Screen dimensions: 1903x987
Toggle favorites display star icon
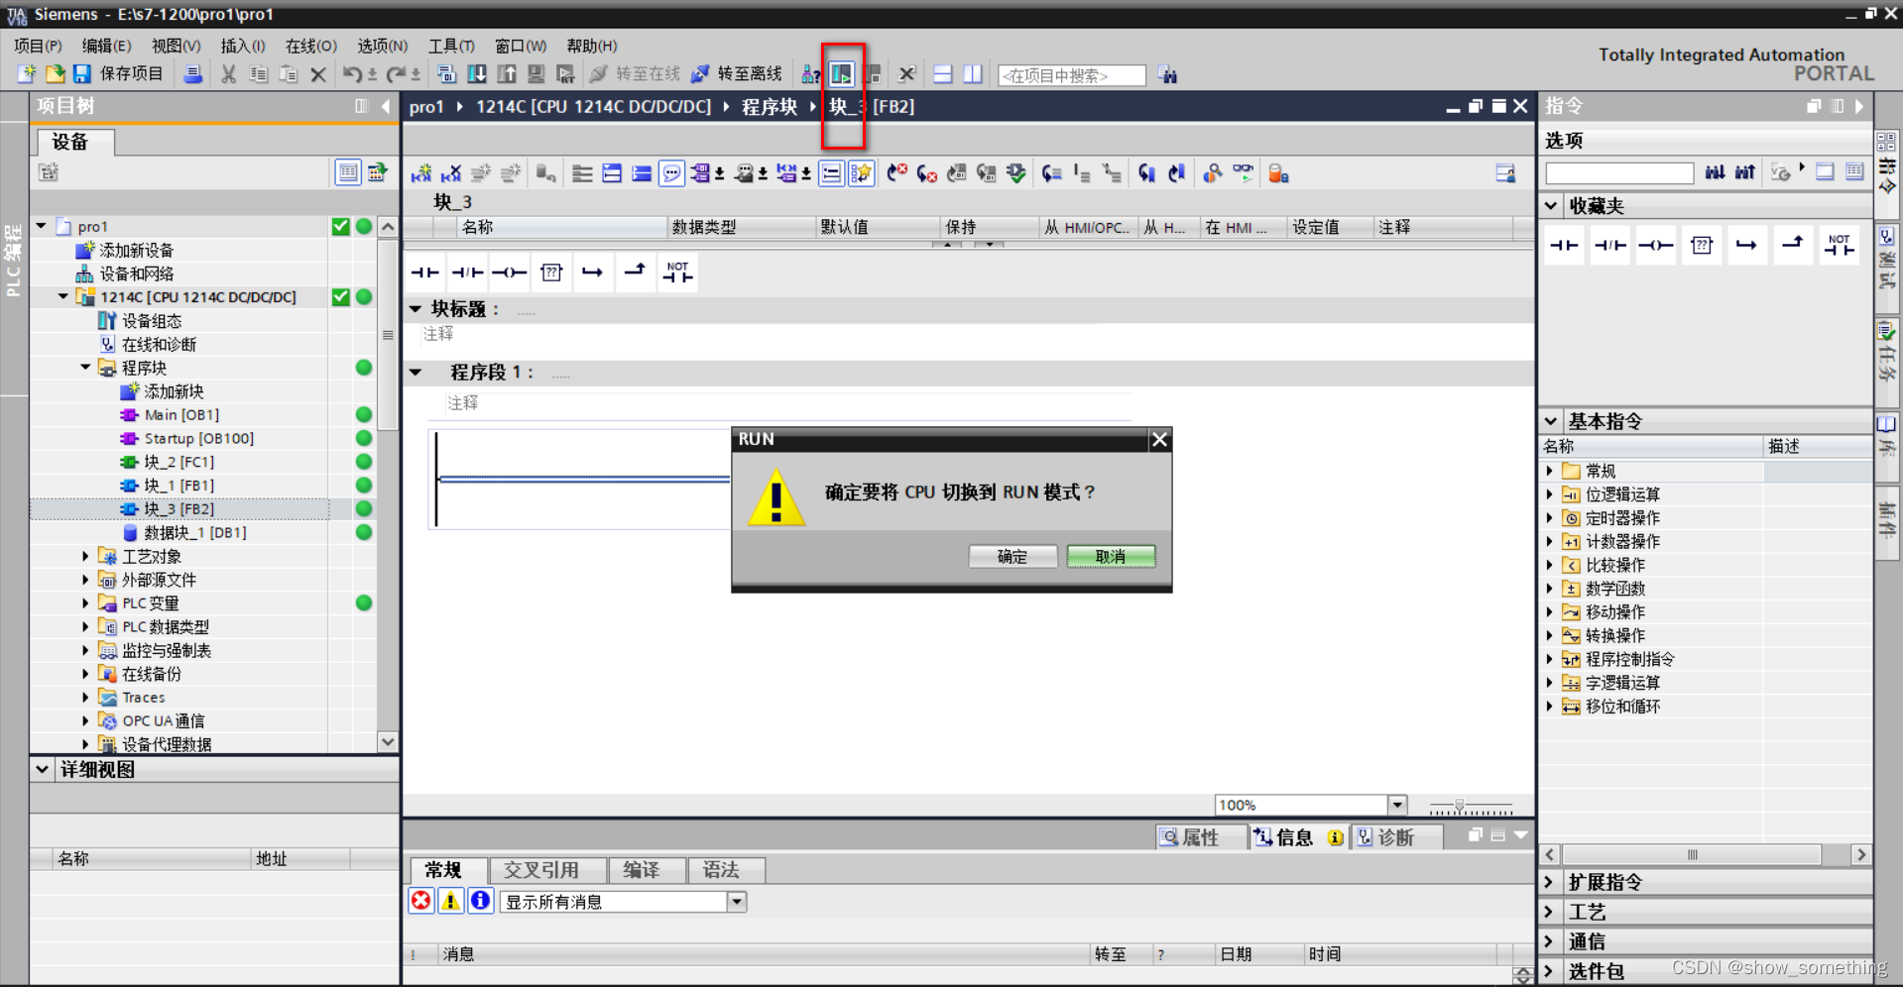tap(861, 173)
